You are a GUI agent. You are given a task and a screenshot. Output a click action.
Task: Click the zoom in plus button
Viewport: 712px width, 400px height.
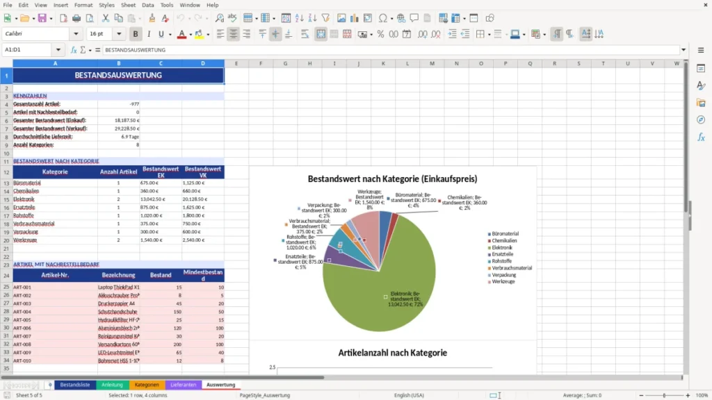[x=688, y=395]
